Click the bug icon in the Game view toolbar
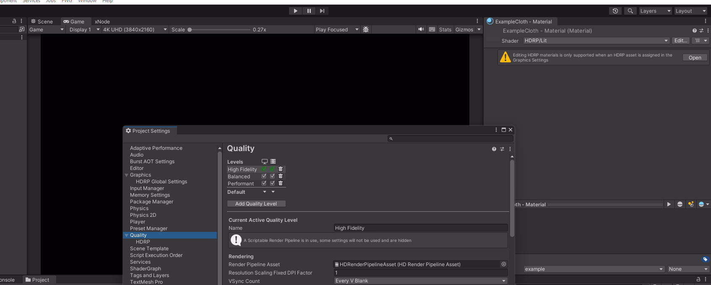Screen dimensions: 711x285 coord(366,29)
